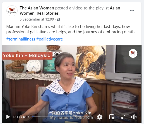Click The Asian Woman watermark logo in video
Viewport: 144px width, 124px height.
pos(133,54)
